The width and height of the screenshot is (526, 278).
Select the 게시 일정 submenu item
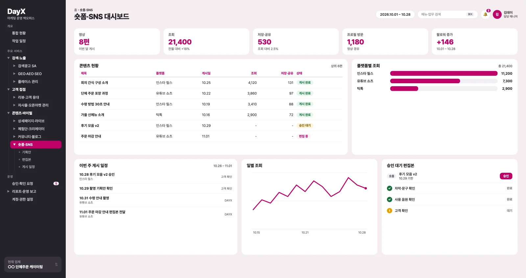(x=28, y=167)
